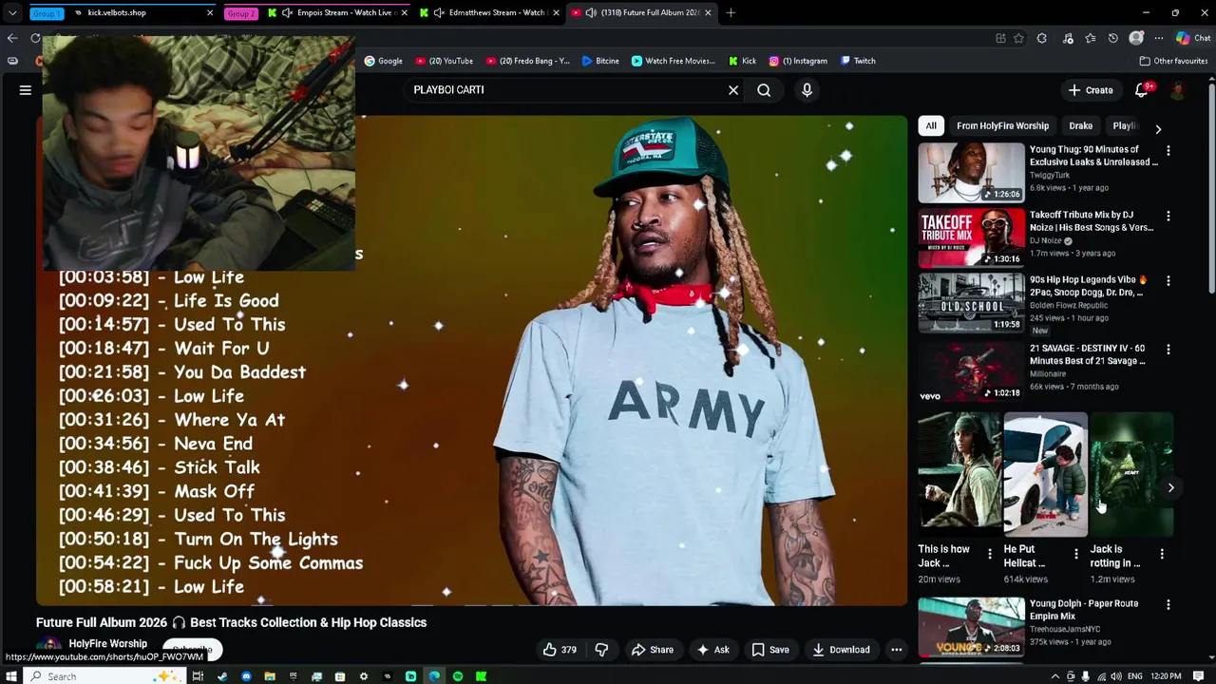Open File Explorer from the taskbar
This screenshot has height=684, width=1216.
[x=270, y=676]
